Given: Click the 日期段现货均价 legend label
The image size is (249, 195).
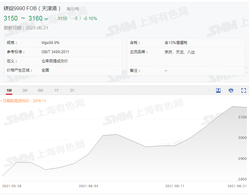Looking at the screenshot, I should 17,101.
